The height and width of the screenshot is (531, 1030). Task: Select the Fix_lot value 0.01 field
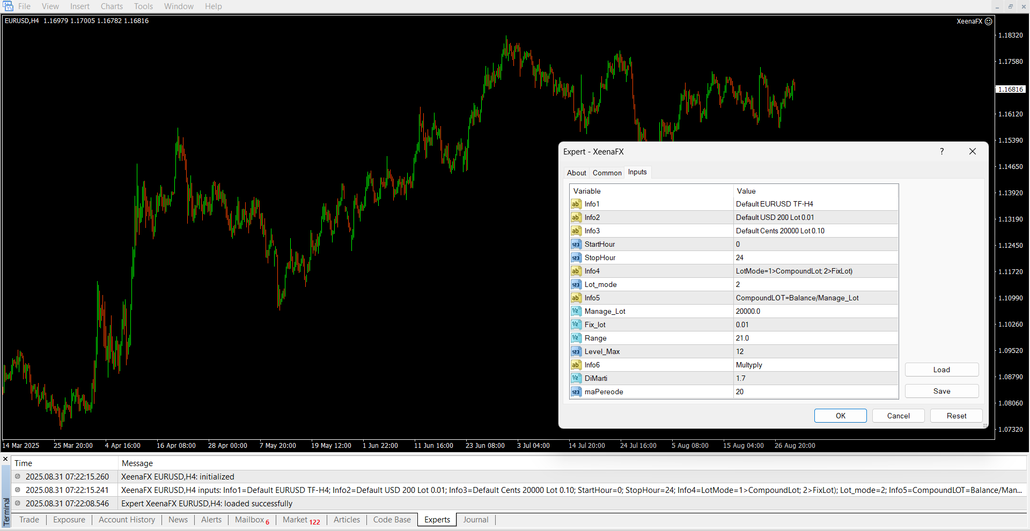[815, 325]
